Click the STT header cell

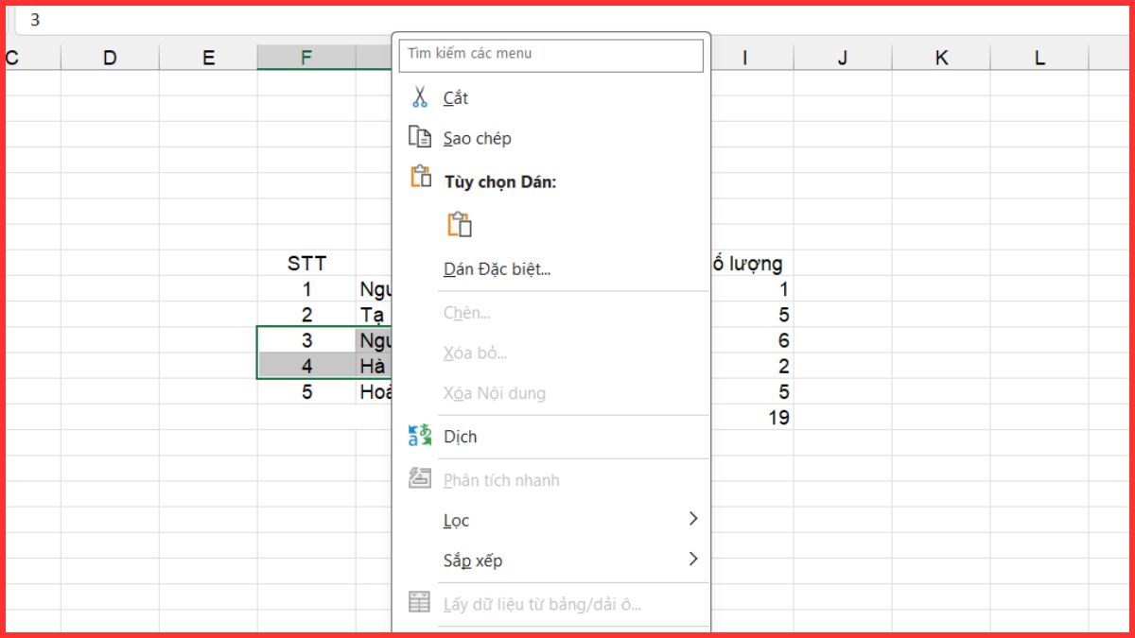[x=306, y=264]
